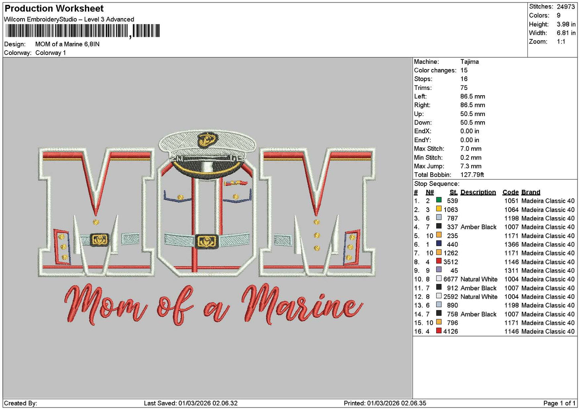Pick the white swatch in stop row 10
The width and height of the screenshot is (580, 410).
(439, 279)
